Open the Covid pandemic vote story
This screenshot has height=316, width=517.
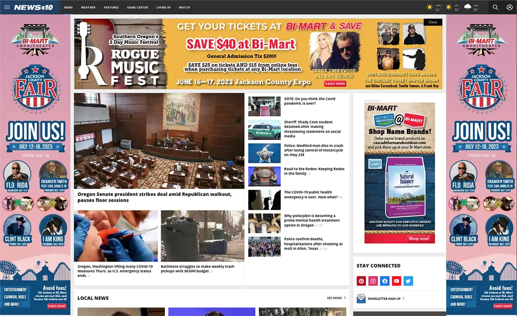(310, 101)
